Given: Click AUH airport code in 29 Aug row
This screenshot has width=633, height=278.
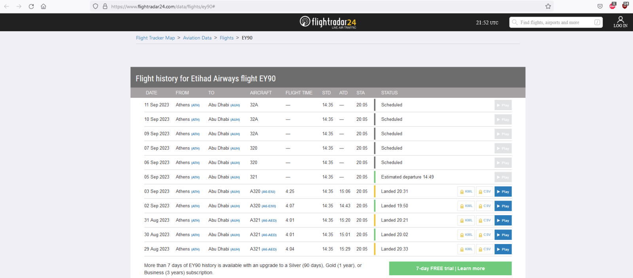Looking at the screenshot, I should point(235,250).
